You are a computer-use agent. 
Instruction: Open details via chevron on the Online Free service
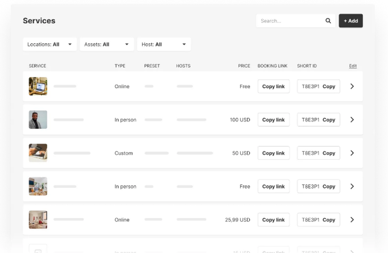[352, 86]
